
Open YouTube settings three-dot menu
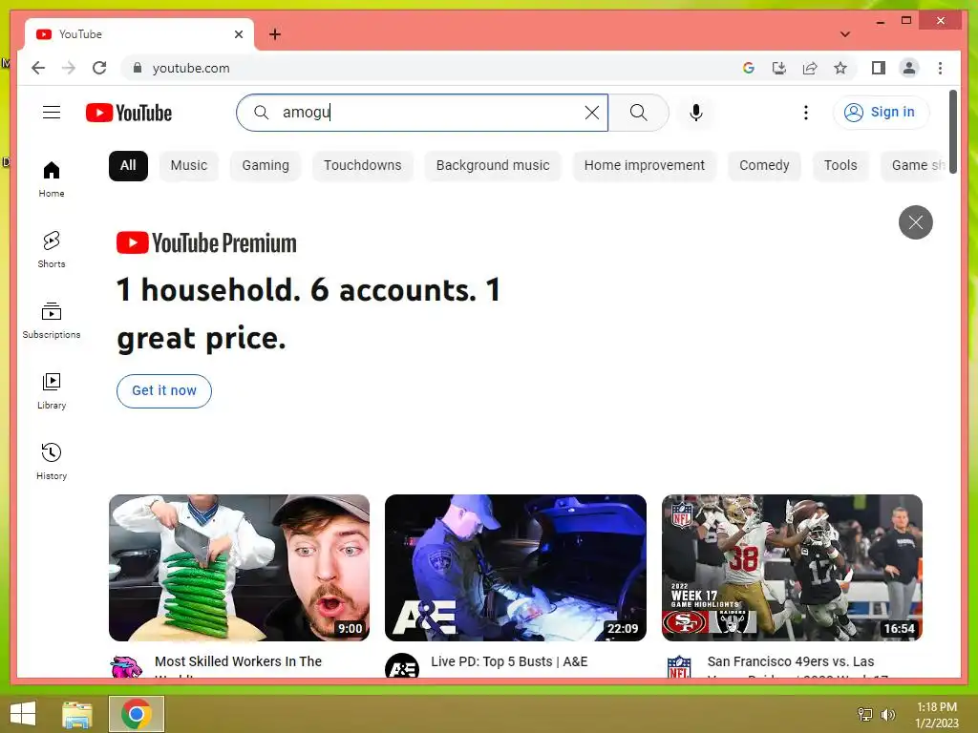[x=805, y=113]
